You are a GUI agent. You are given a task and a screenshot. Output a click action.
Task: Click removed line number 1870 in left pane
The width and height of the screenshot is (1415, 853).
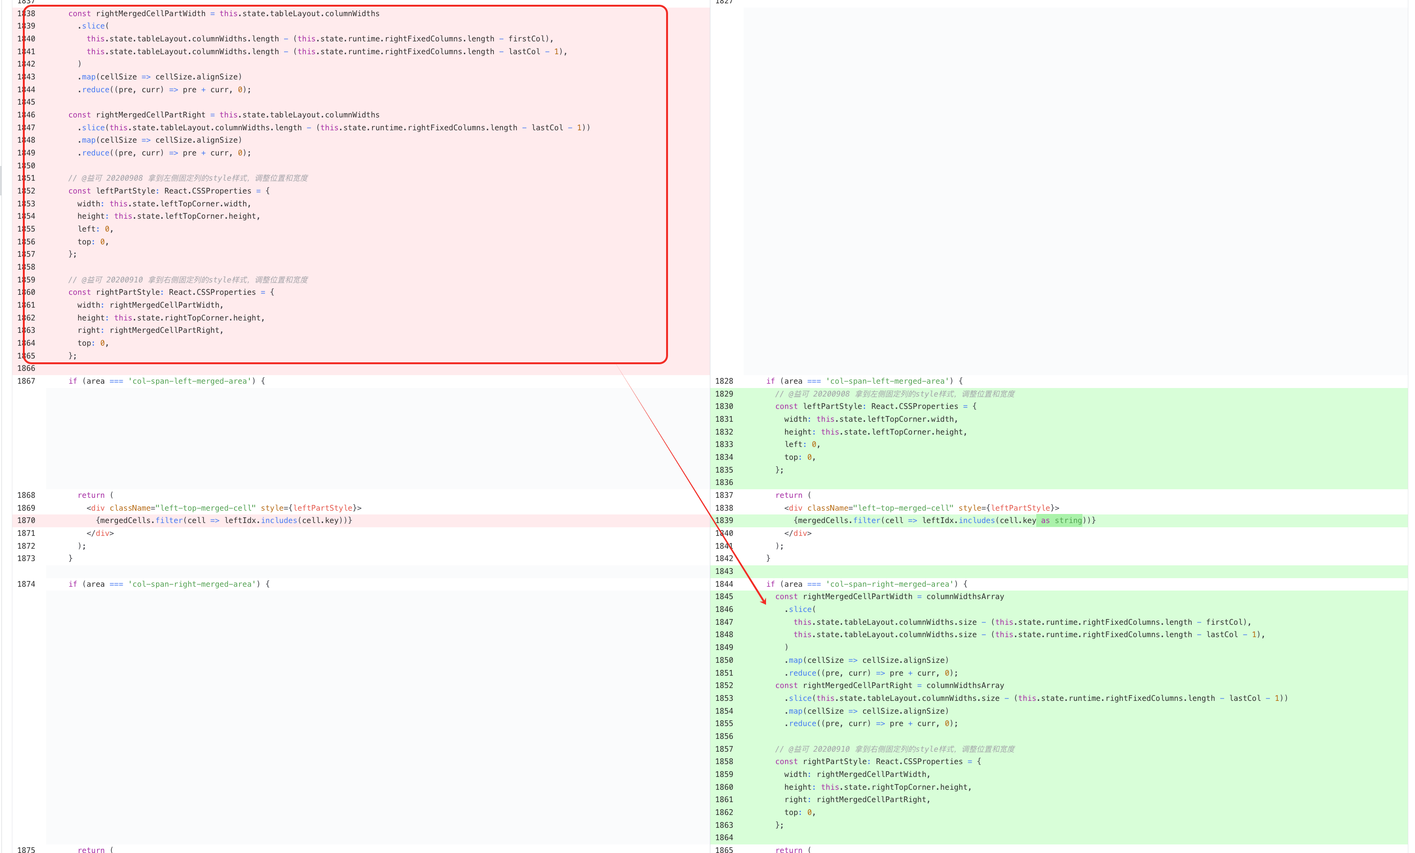[x=26, y=521]
